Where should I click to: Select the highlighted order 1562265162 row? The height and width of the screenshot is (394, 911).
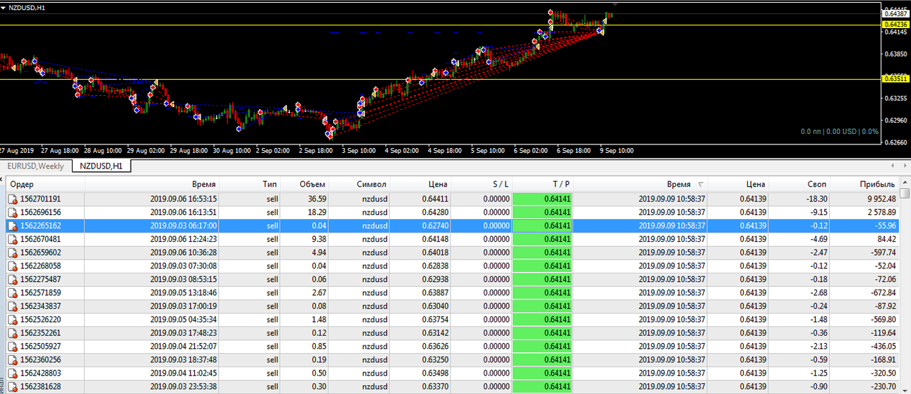453,226
